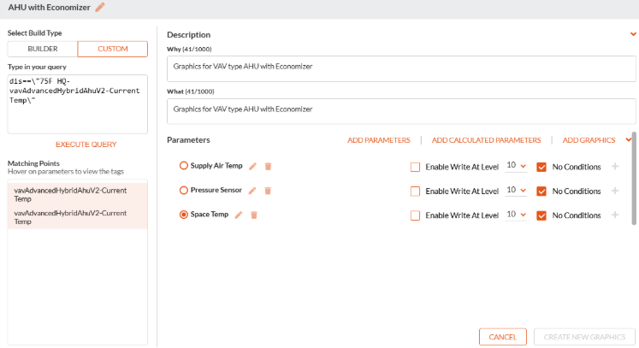Delete the Pressure Sensor parameter

pos(268,191)
